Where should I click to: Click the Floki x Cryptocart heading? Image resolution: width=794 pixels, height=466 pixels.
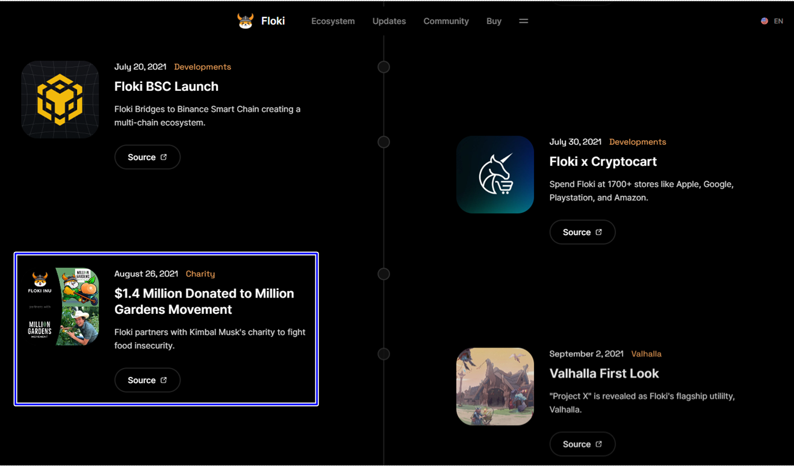coord(603,162)
